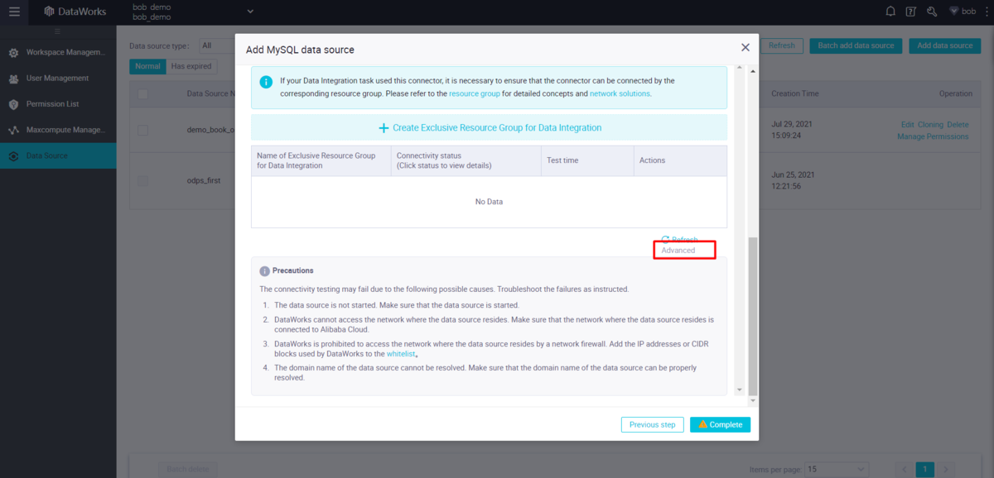Image resolution: width=994 pixels, height=478 pixels.
Task: Open the hamburger navigation menu
Action: (x=14, y=12)
